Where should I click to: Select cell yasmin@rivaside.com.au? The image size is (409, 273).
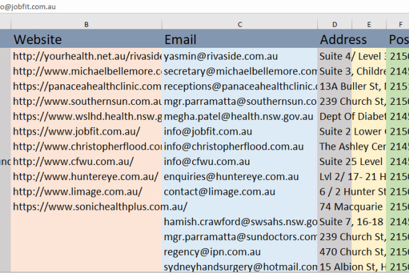point(240,56)
